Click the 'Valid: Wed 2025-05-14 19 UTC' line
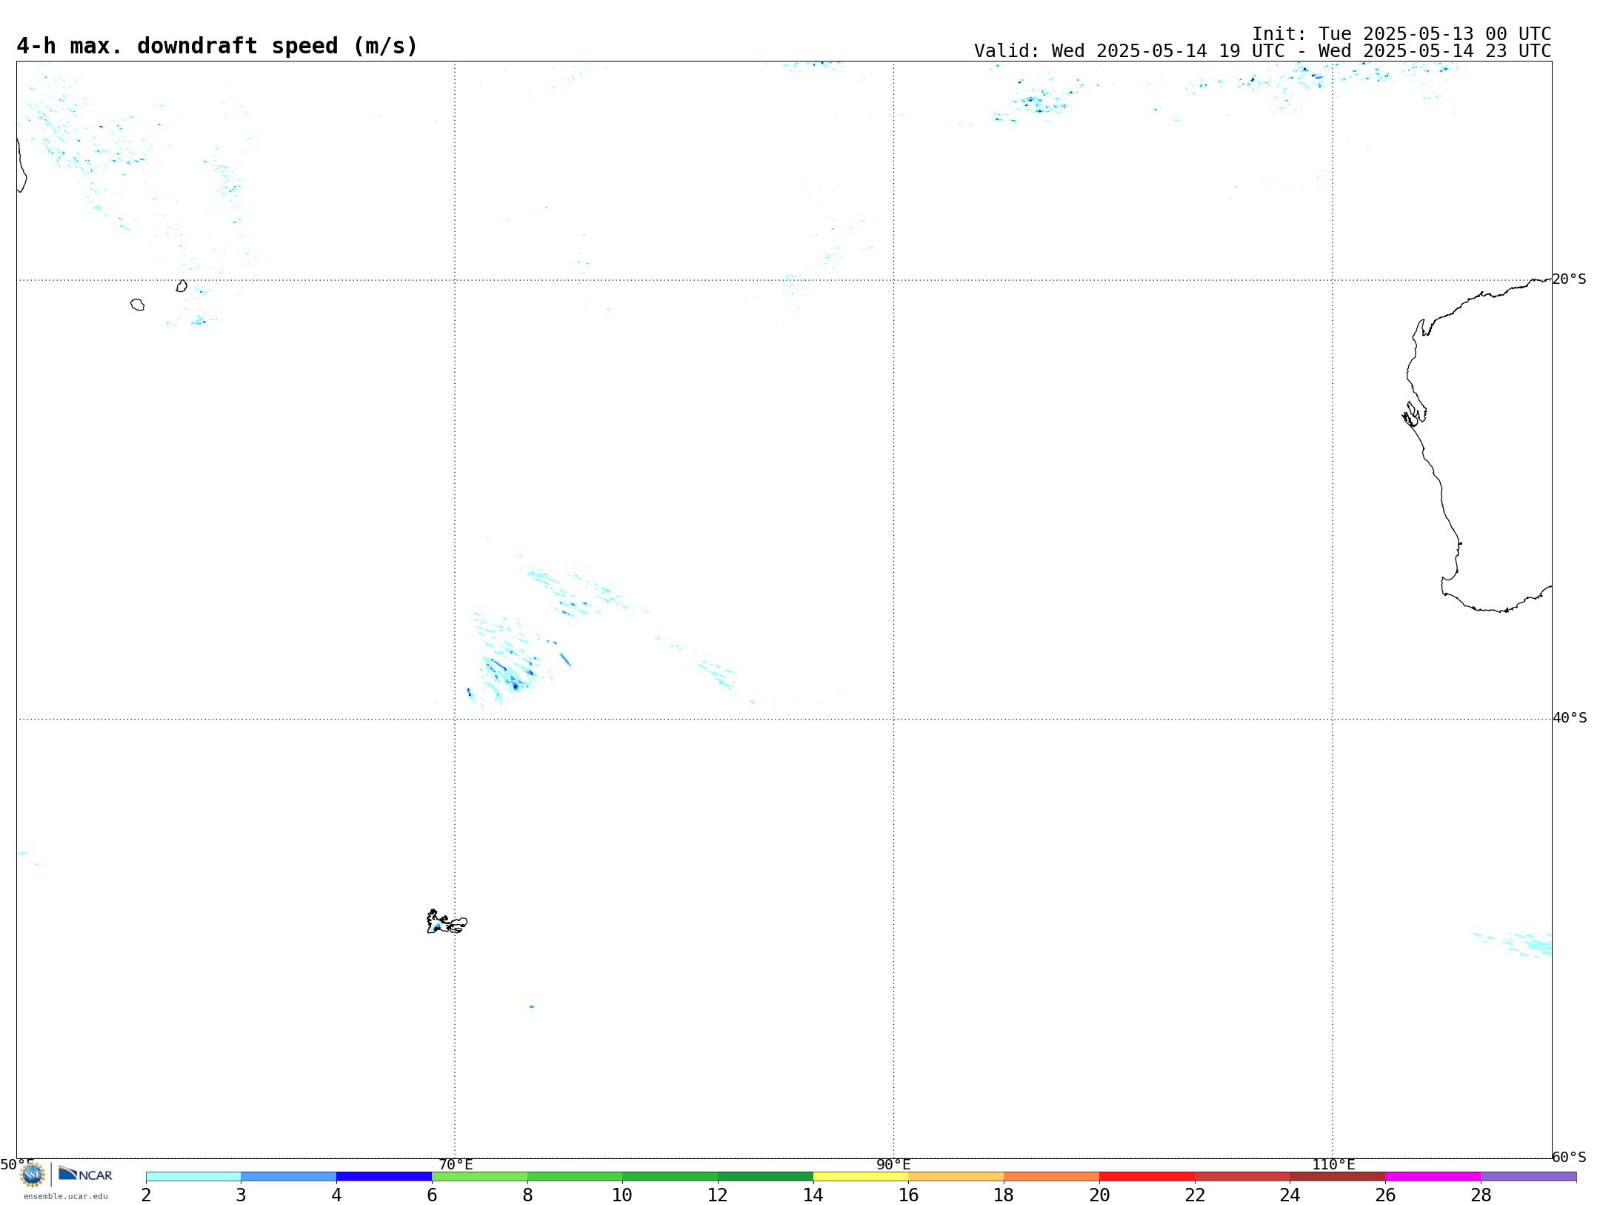The height and width of the screenshot is (1205, 1600). 1262,51
